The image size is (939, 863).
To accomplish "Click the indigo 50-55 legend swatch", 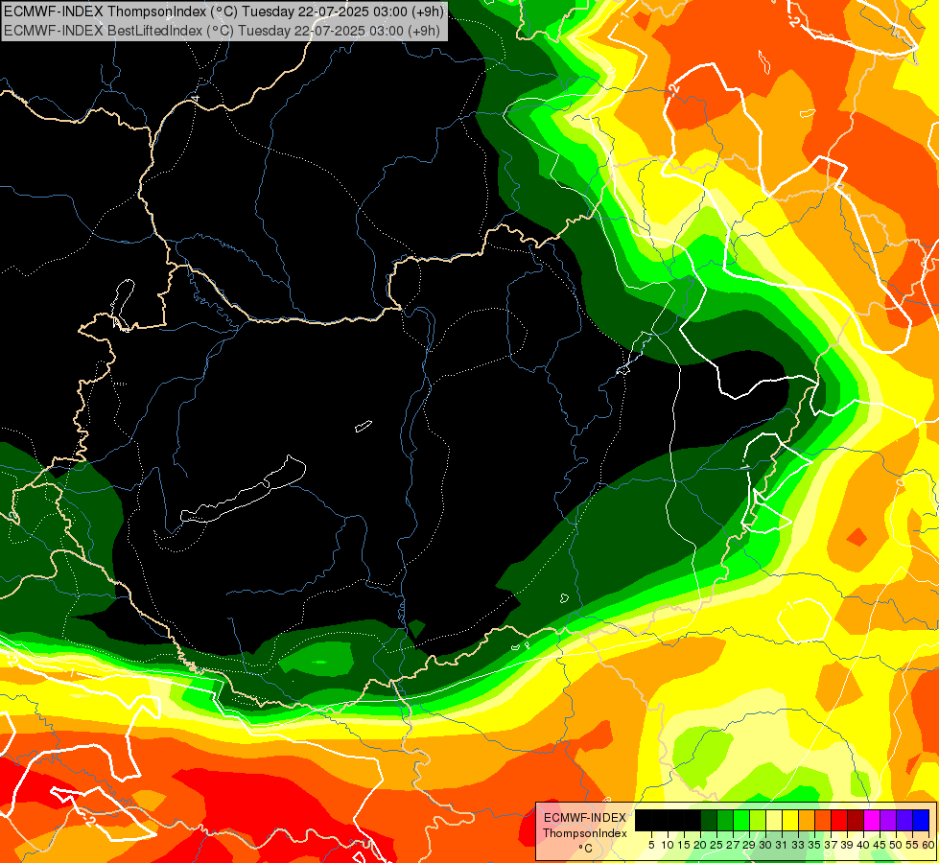I will click(x=904, y=820).
